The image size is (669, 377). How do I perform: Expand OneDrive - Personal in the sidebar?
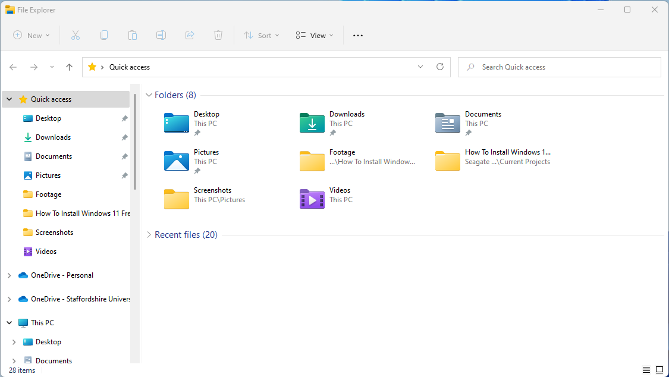tap(8, 275)
